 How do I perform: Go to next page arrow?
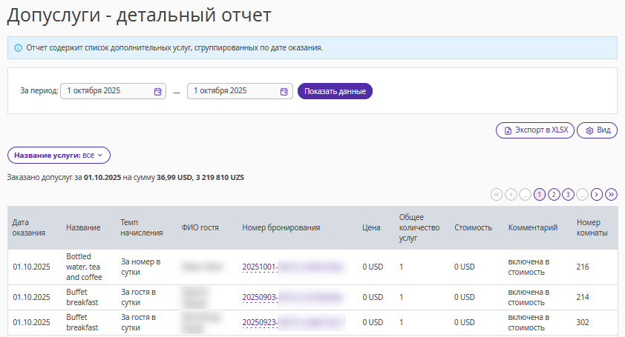(597, 195)
